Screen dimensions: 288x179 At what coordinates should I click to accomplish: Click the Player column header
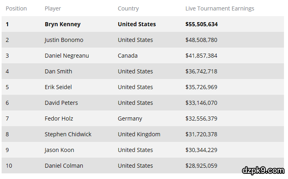[x=53, y=8]
